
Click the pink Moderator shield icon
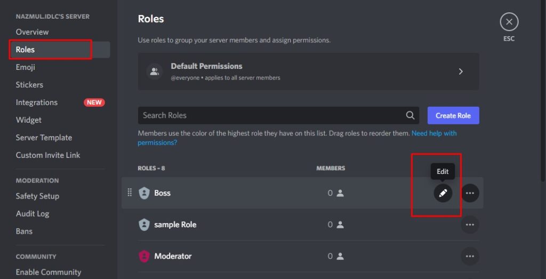[x=144, y=257]
